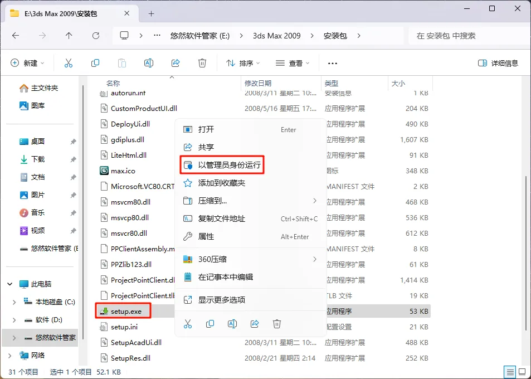Choose 添加到收藏夹 in context menu

coord(251,183)
